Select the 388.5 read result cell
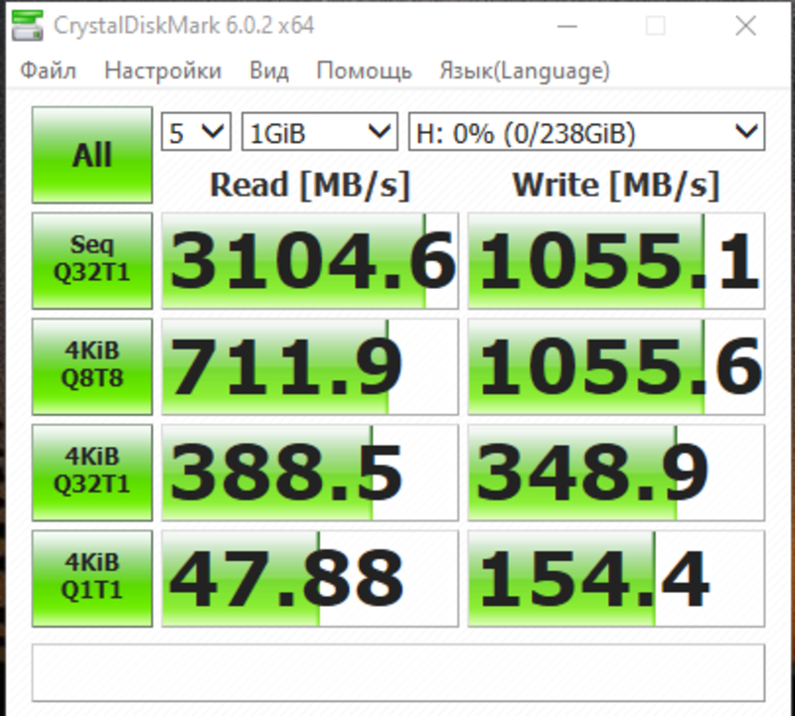Viewport: 795px width, 716px height. (x=310, y=472)
